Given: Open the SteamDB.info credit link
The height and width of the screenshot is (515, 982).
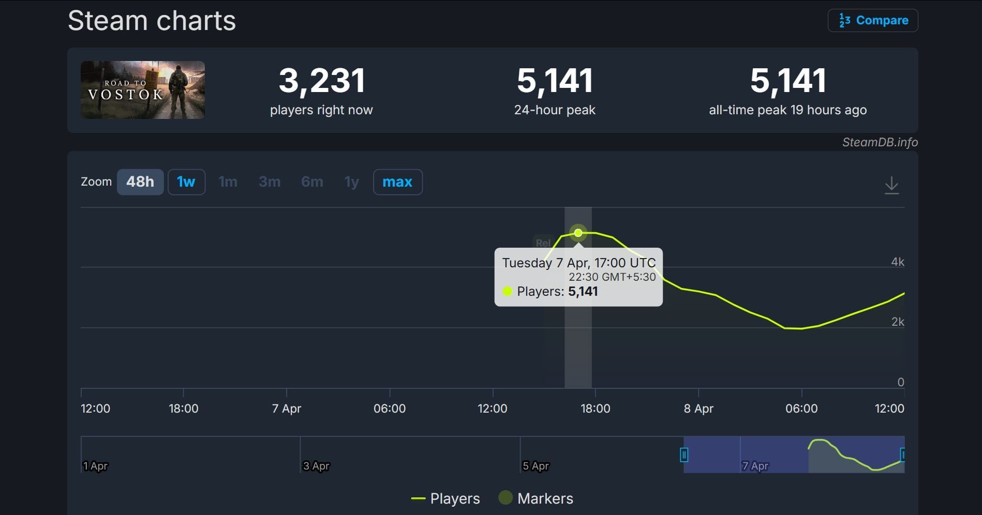Looking at the screenshot, I should point(880,142).
